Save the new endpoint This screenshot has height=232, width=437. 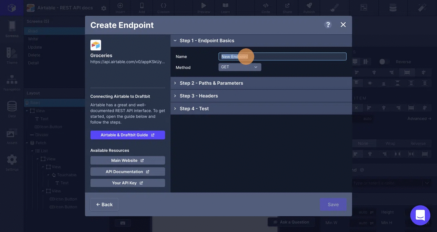333,205
